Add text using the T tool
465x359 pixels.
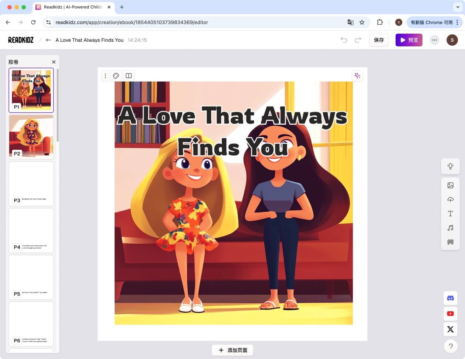[450, 213]
